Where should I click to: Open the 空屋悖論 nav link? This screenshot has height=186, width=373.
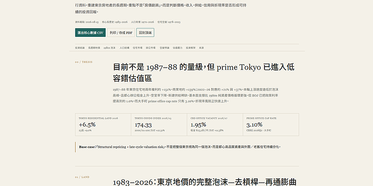point(165,47)
